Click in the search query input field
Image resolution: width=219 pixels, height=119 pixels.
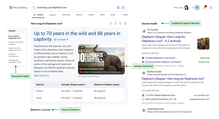pyautogui.click(x=74, y=8)
